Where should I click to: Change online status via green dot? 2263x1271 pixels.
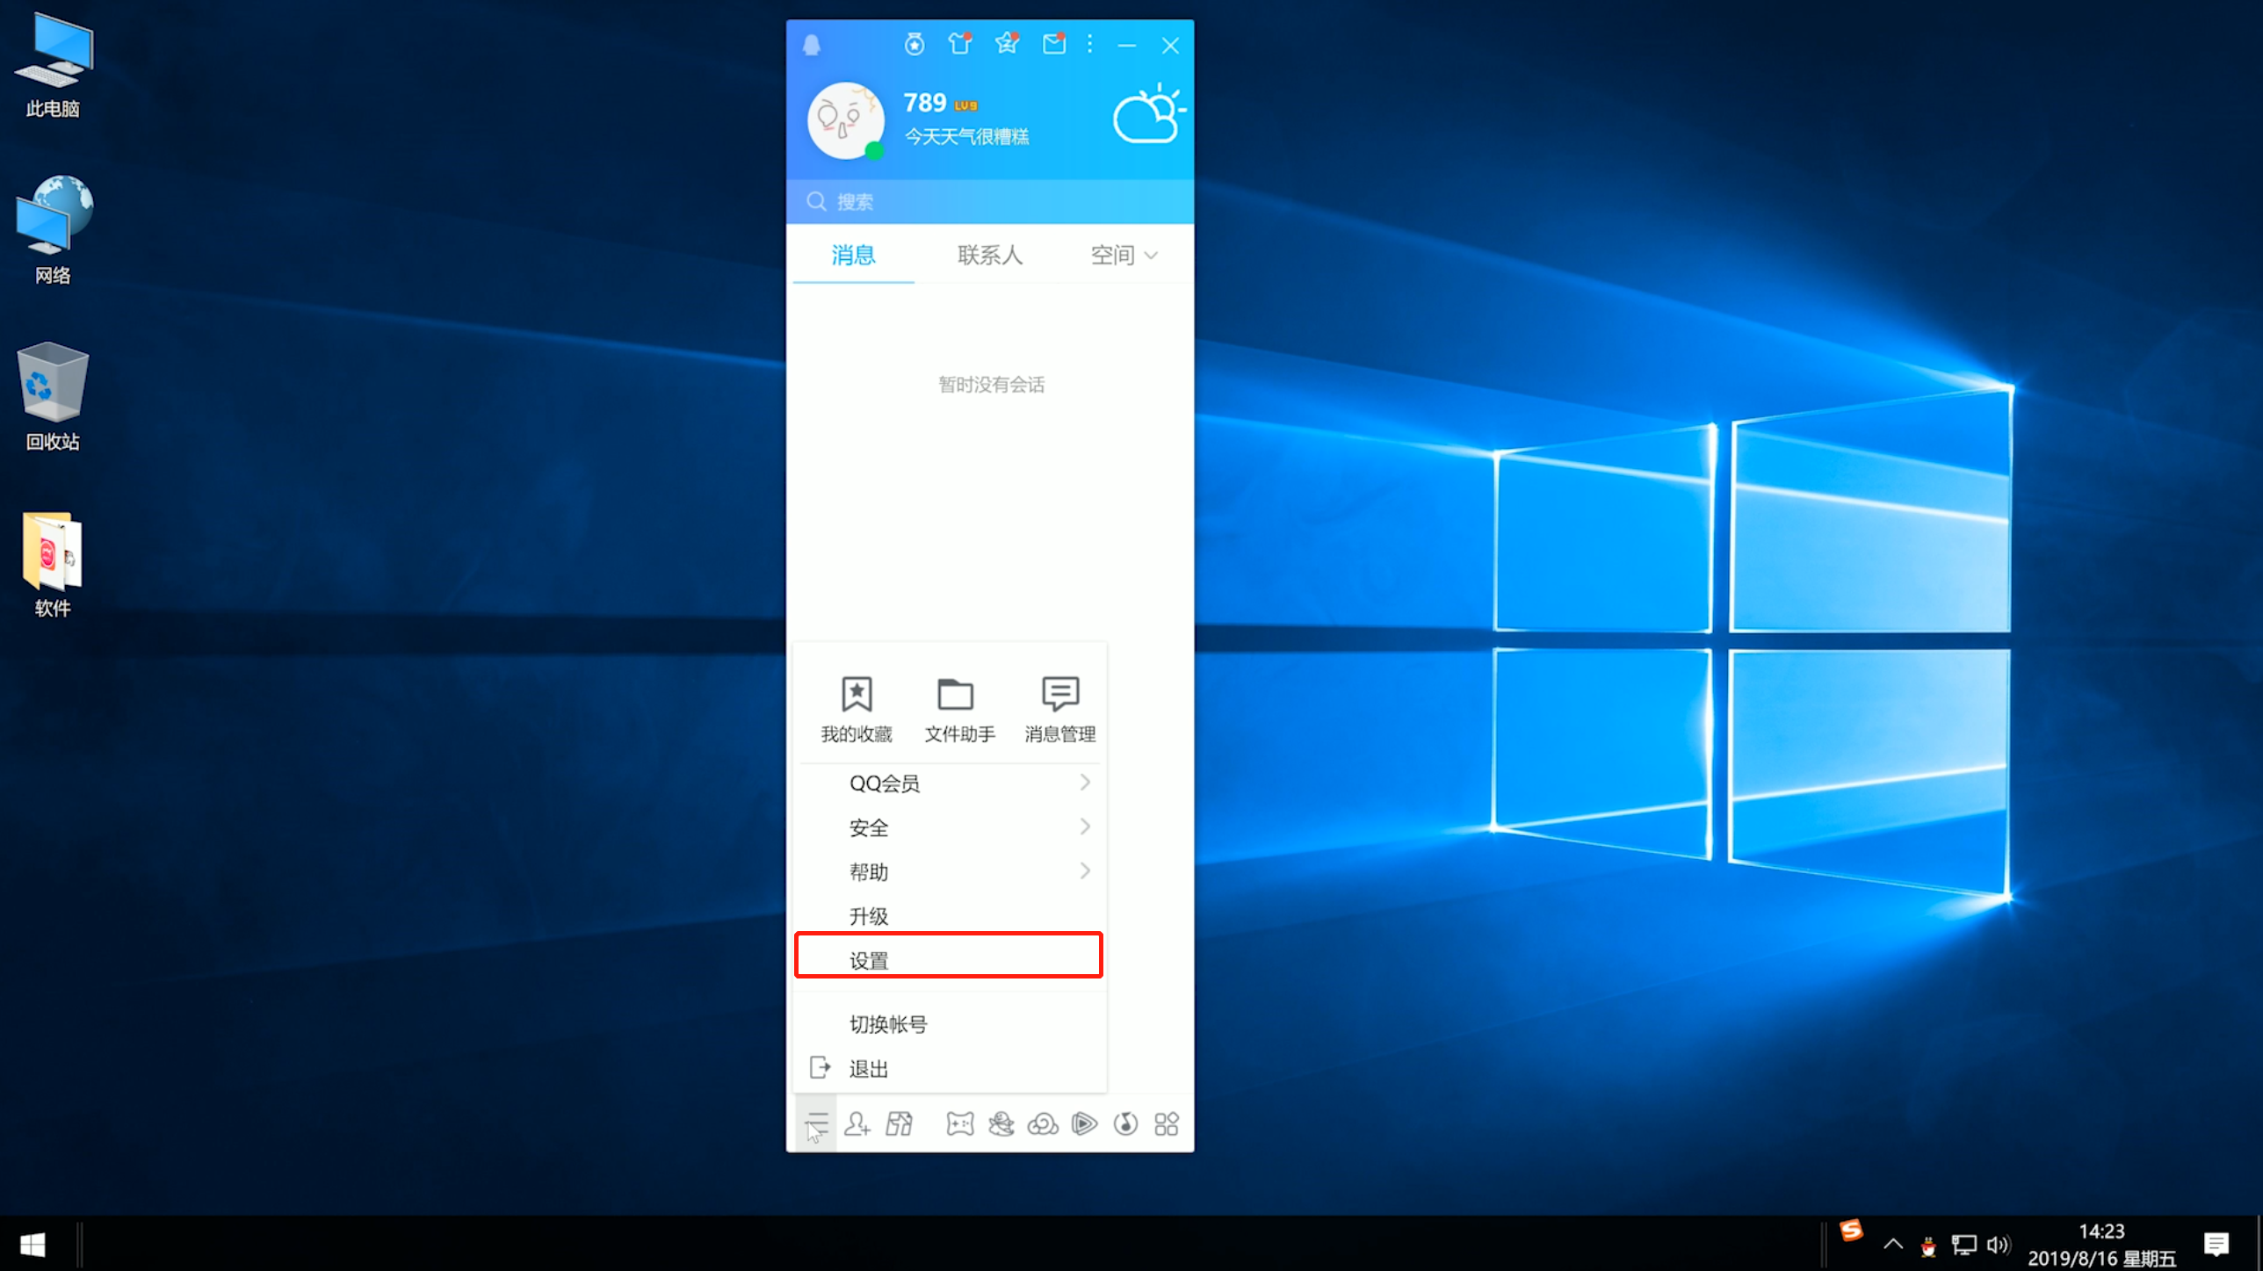(874, 150)
